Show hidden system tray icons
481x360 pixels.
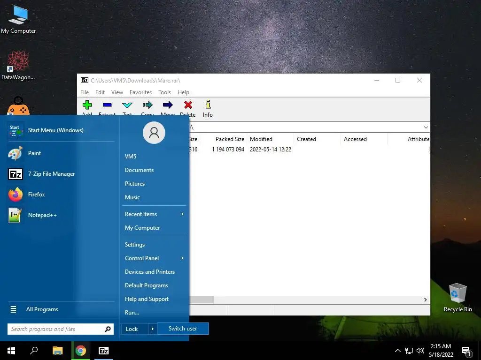click(397, 351)
